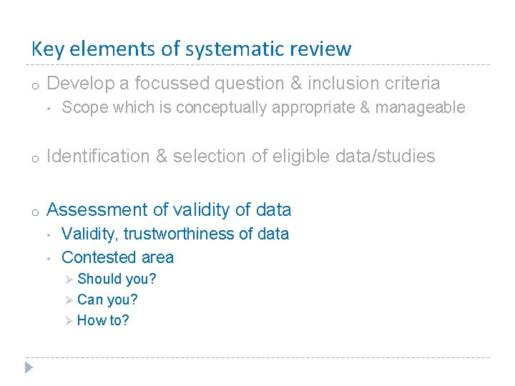515x386 pixels.
Task: Click the arrow bullet before How to?
Action: tap(69, 321)
